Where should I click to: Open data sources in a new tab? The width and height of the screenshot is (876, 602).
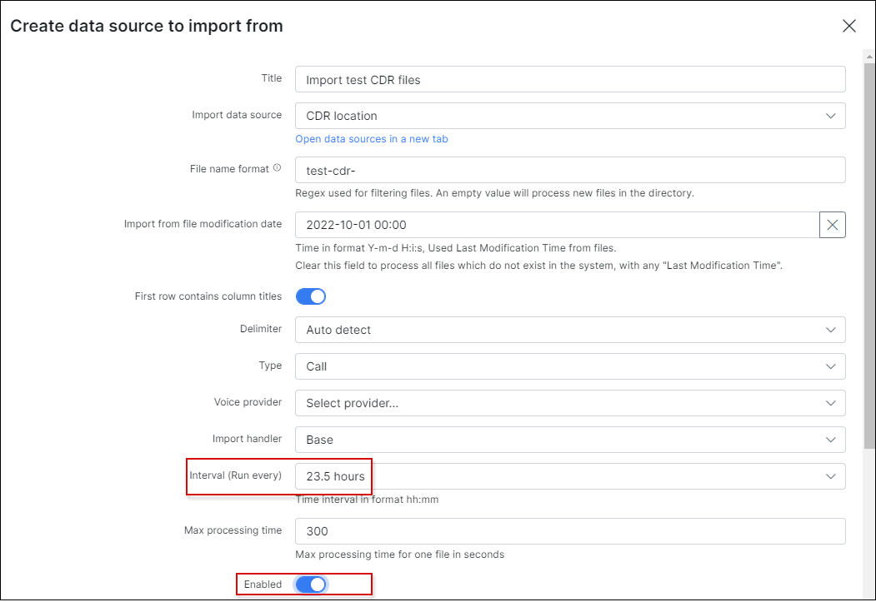coord(372,139)
